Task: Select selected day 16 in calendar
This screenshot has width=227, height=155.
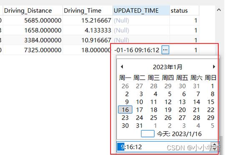Action: (x=125, y=110)
